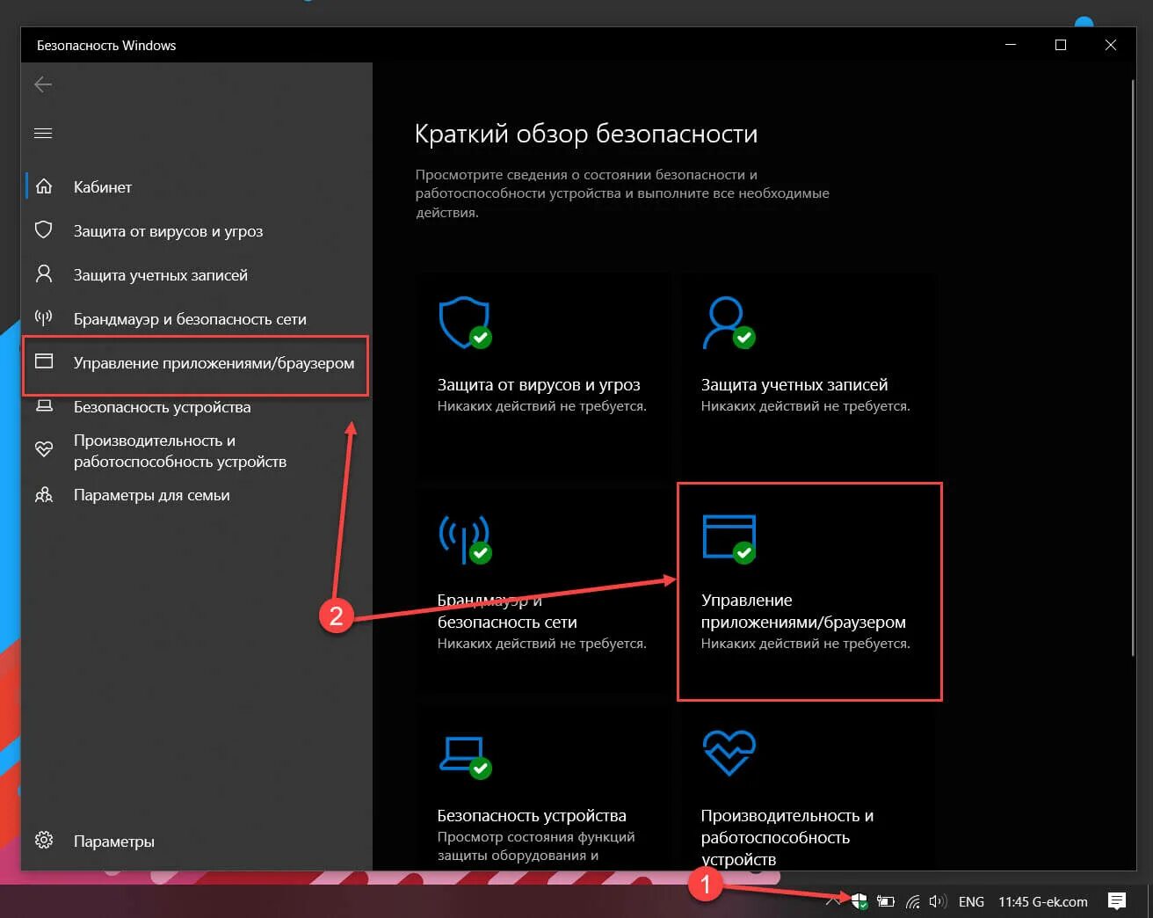Click the battery icon in system tray
The width and height of the screenshot is (1153, 918).
click(886, 901)
